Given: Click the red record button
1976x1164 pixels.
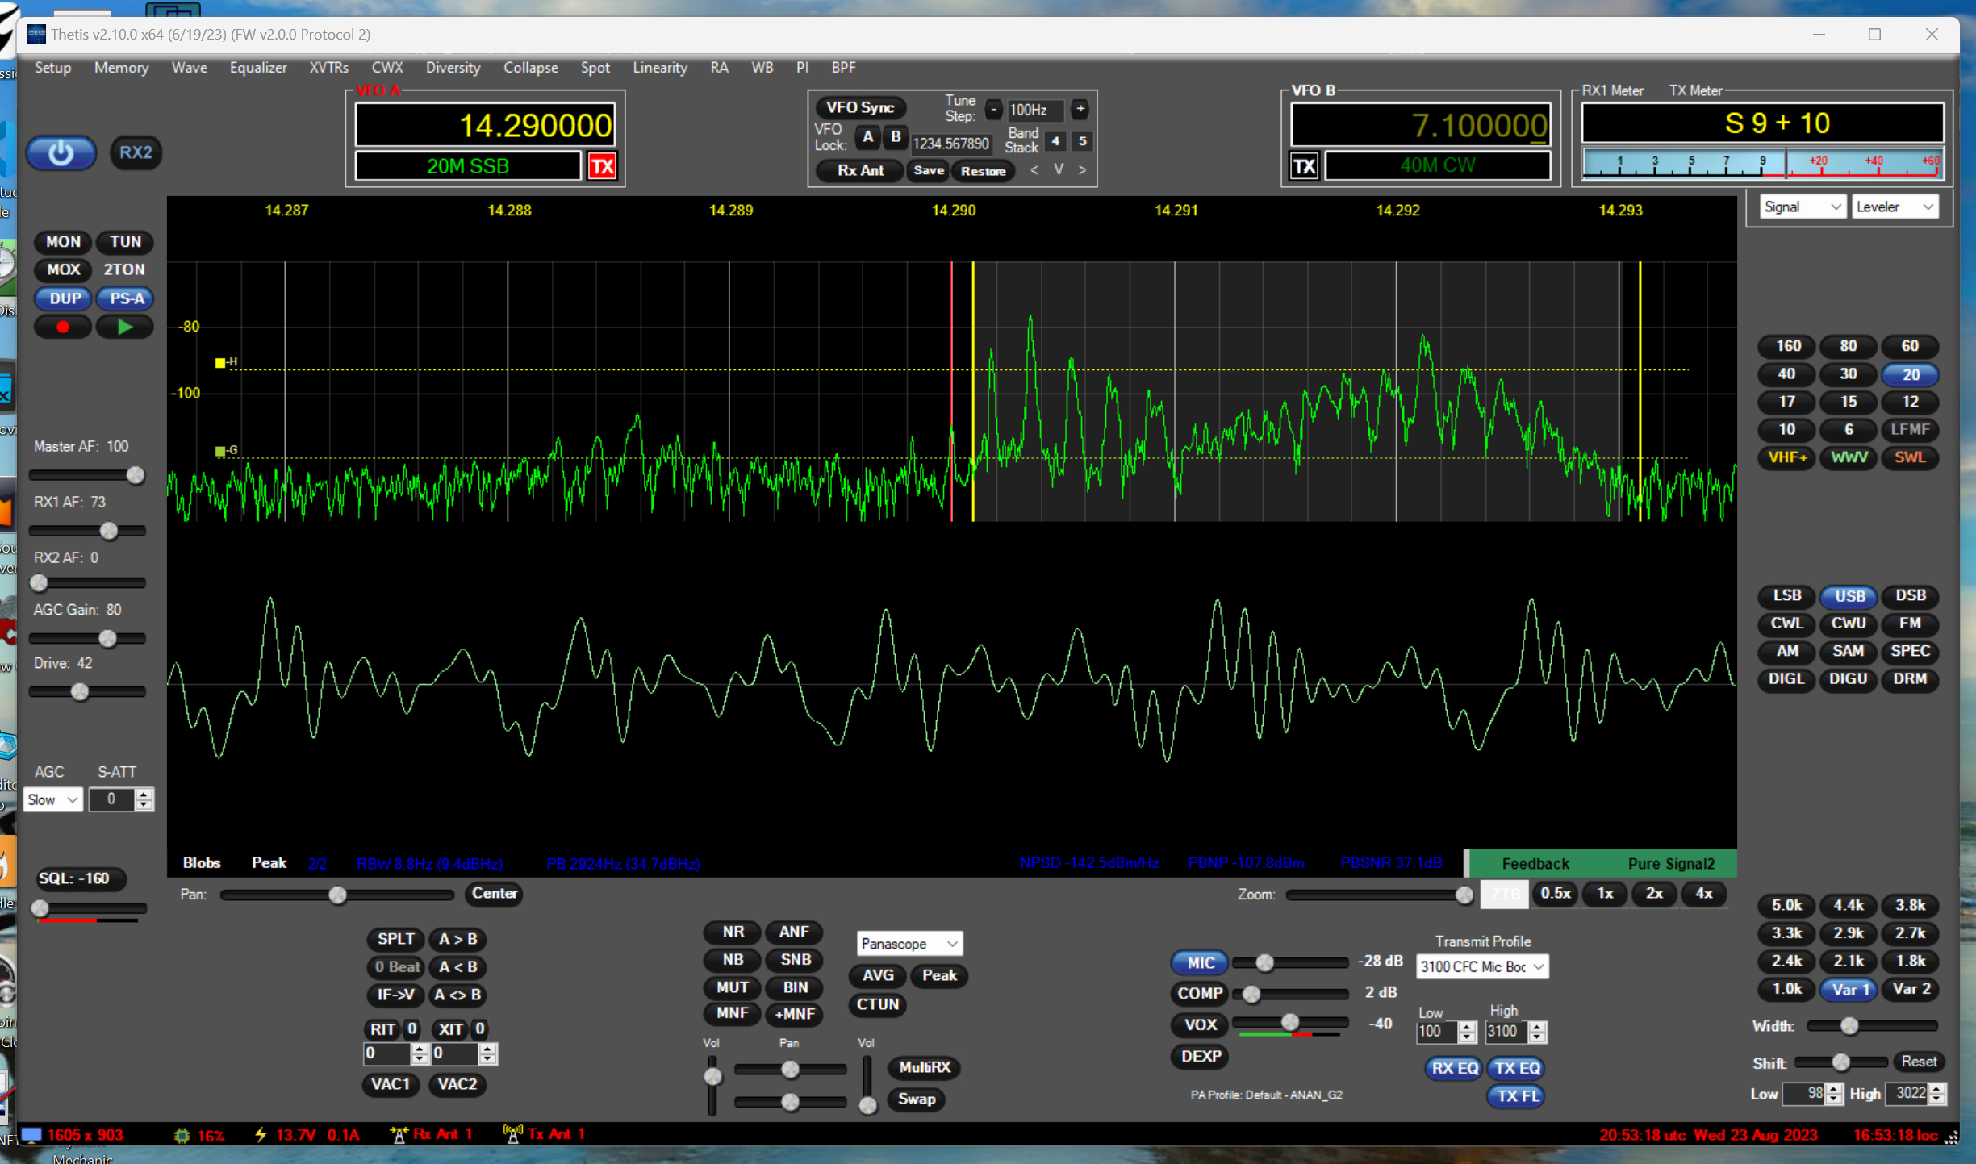Looking at the screenshot, I should pyautogui.click(x=63, y=327).
